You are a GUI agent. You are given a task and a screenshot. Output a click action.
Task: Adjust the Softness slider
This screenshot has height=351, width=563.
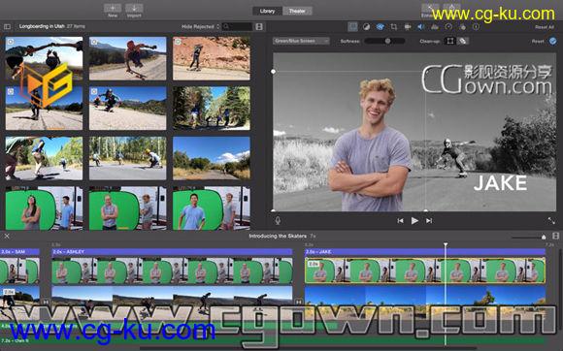[384, 41]
